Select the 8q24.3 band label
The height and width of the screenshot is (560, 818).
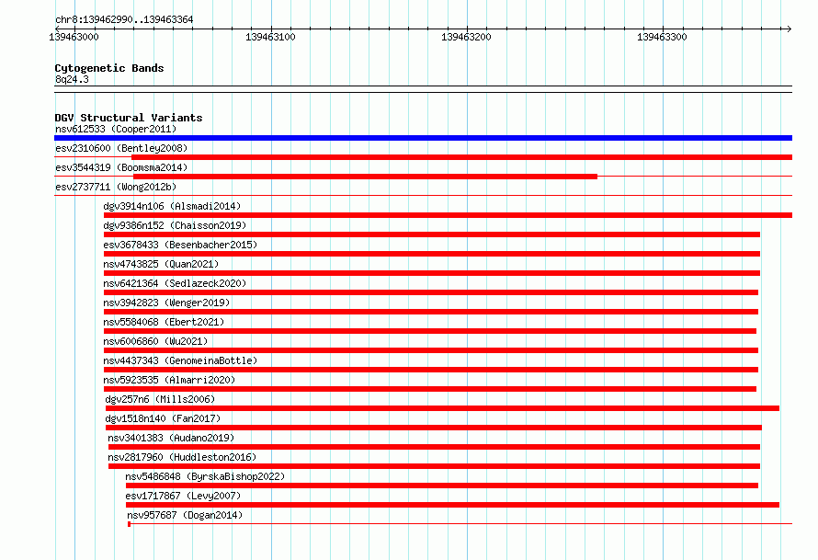click(x=72, y=79)
